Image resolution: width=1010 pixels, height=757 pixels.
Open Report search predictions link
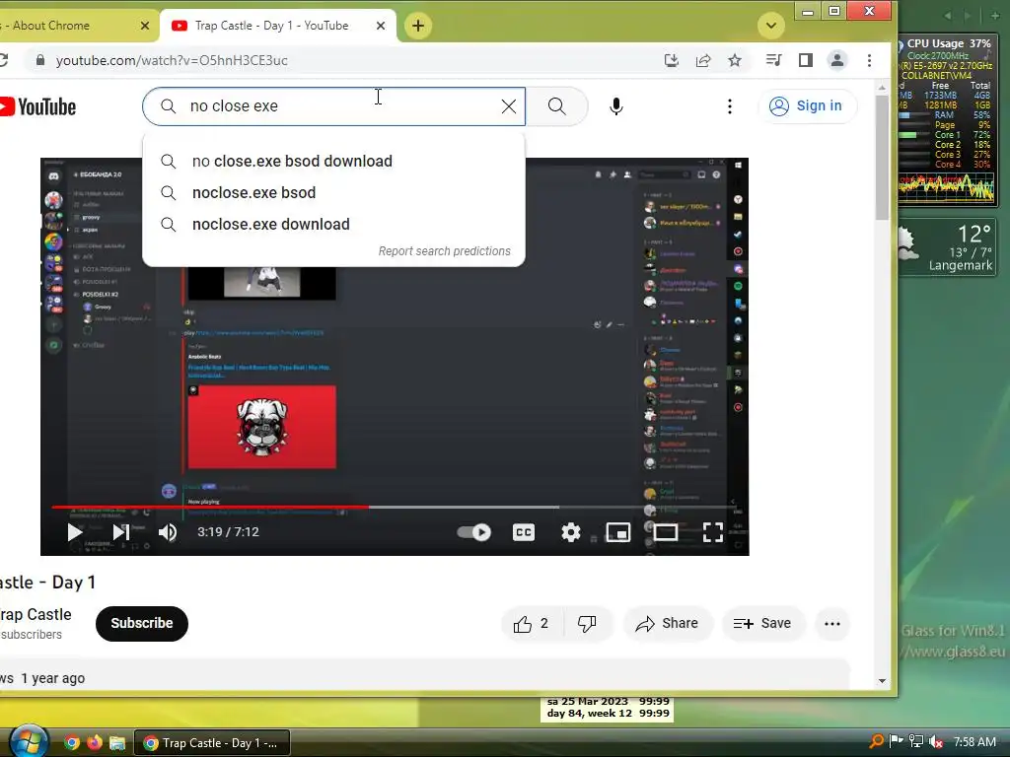point(445,251)
